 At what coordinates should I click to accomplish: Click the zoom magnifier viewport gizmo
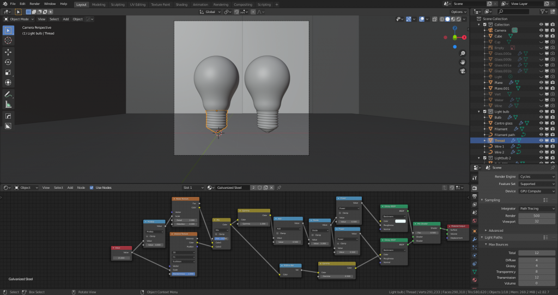click(463, 53)
